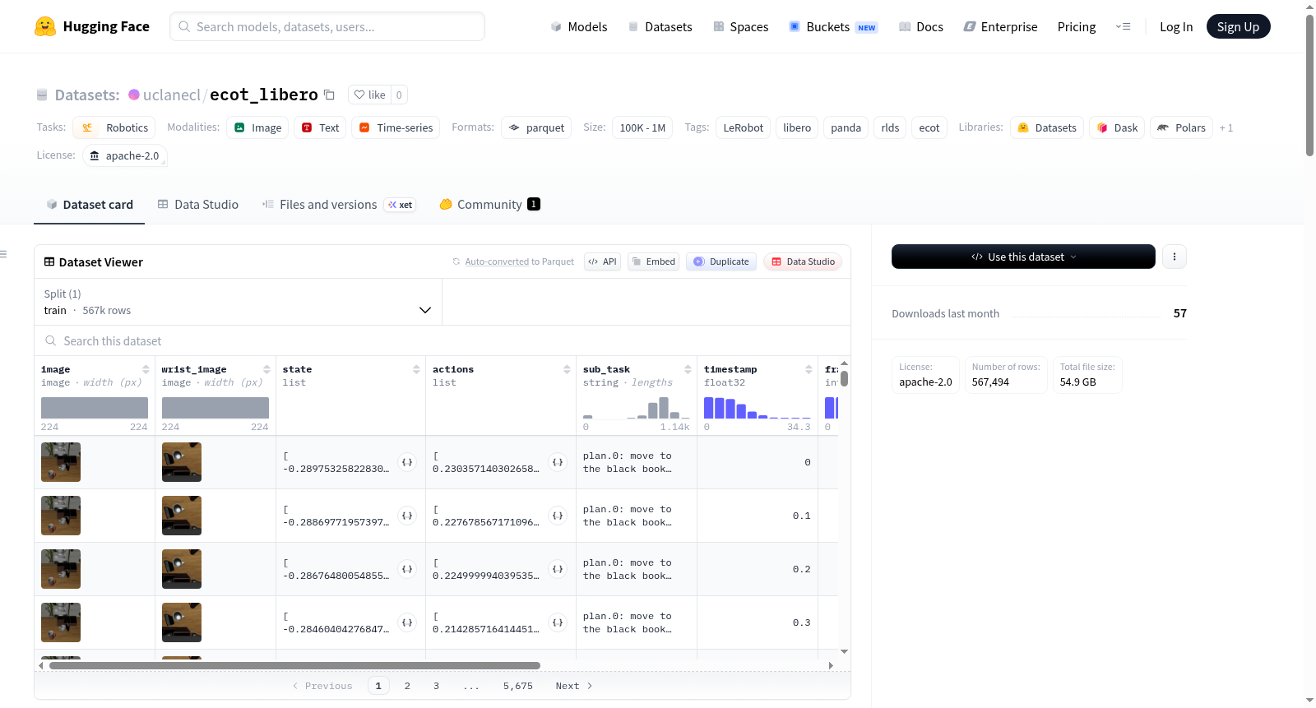
Task: Open the additional navigation menu icon
Action: pyautogui.click(x=1123, y=26)
